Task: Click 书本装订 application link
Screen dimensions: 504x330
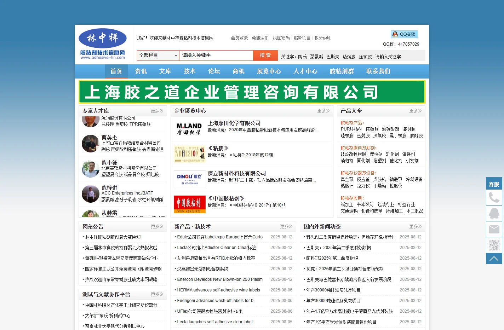Action: (x=365, y=205)
